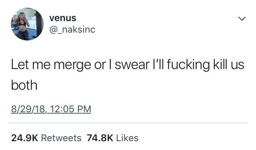Open the tweet timestamp link
Viewport: 256px width, 150px height.
pos(51,110)
